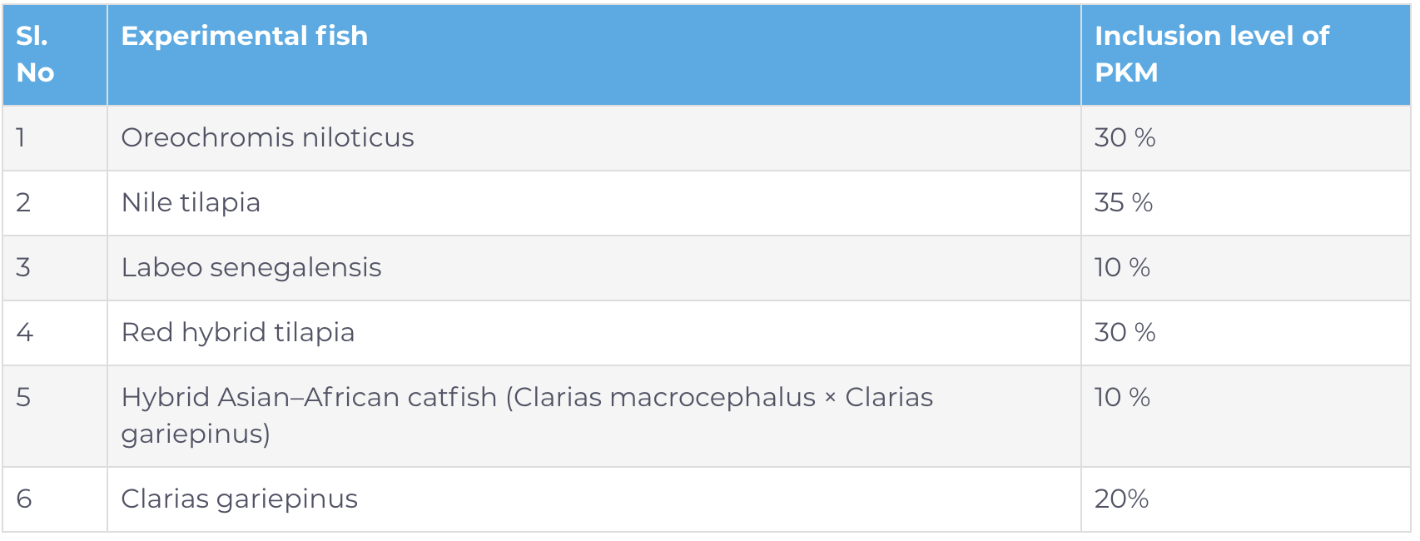This screenshot has height=541, width=1420.
Task: Select the 'Red hybrid tilapia' cell
Action: coord(237,332)
